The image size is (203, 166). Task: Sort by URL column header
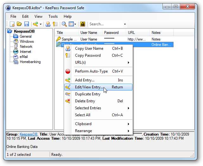[x=138, y=33]
